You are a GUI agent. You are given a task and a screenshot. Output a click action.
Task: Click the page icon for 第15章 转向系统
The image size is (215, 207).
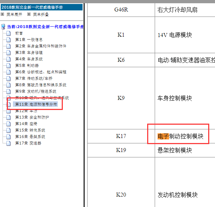click(x=9, y=130)
